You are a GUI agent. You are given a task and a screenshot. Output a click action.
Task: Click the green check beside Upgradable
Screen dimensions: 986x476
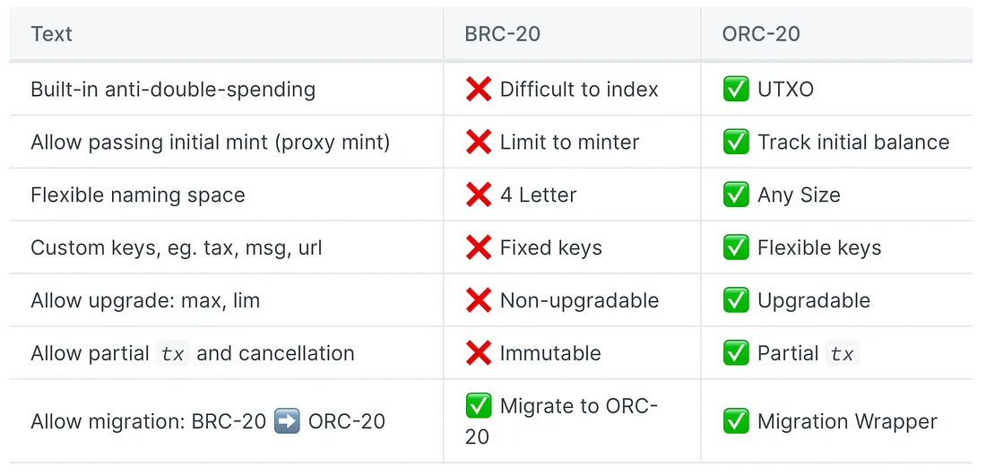click(736, 300)
